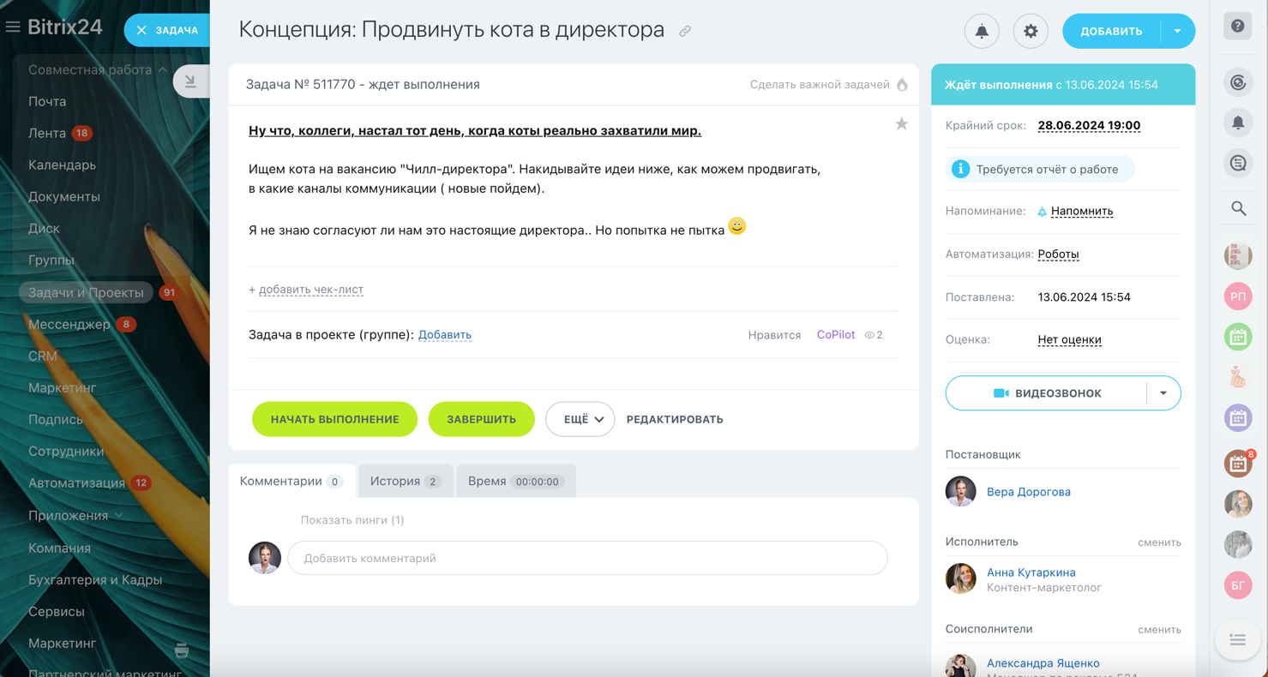1268x677 pixels.
Task: Click сменить next to Соисполнители
Action: coord(1159,630)
